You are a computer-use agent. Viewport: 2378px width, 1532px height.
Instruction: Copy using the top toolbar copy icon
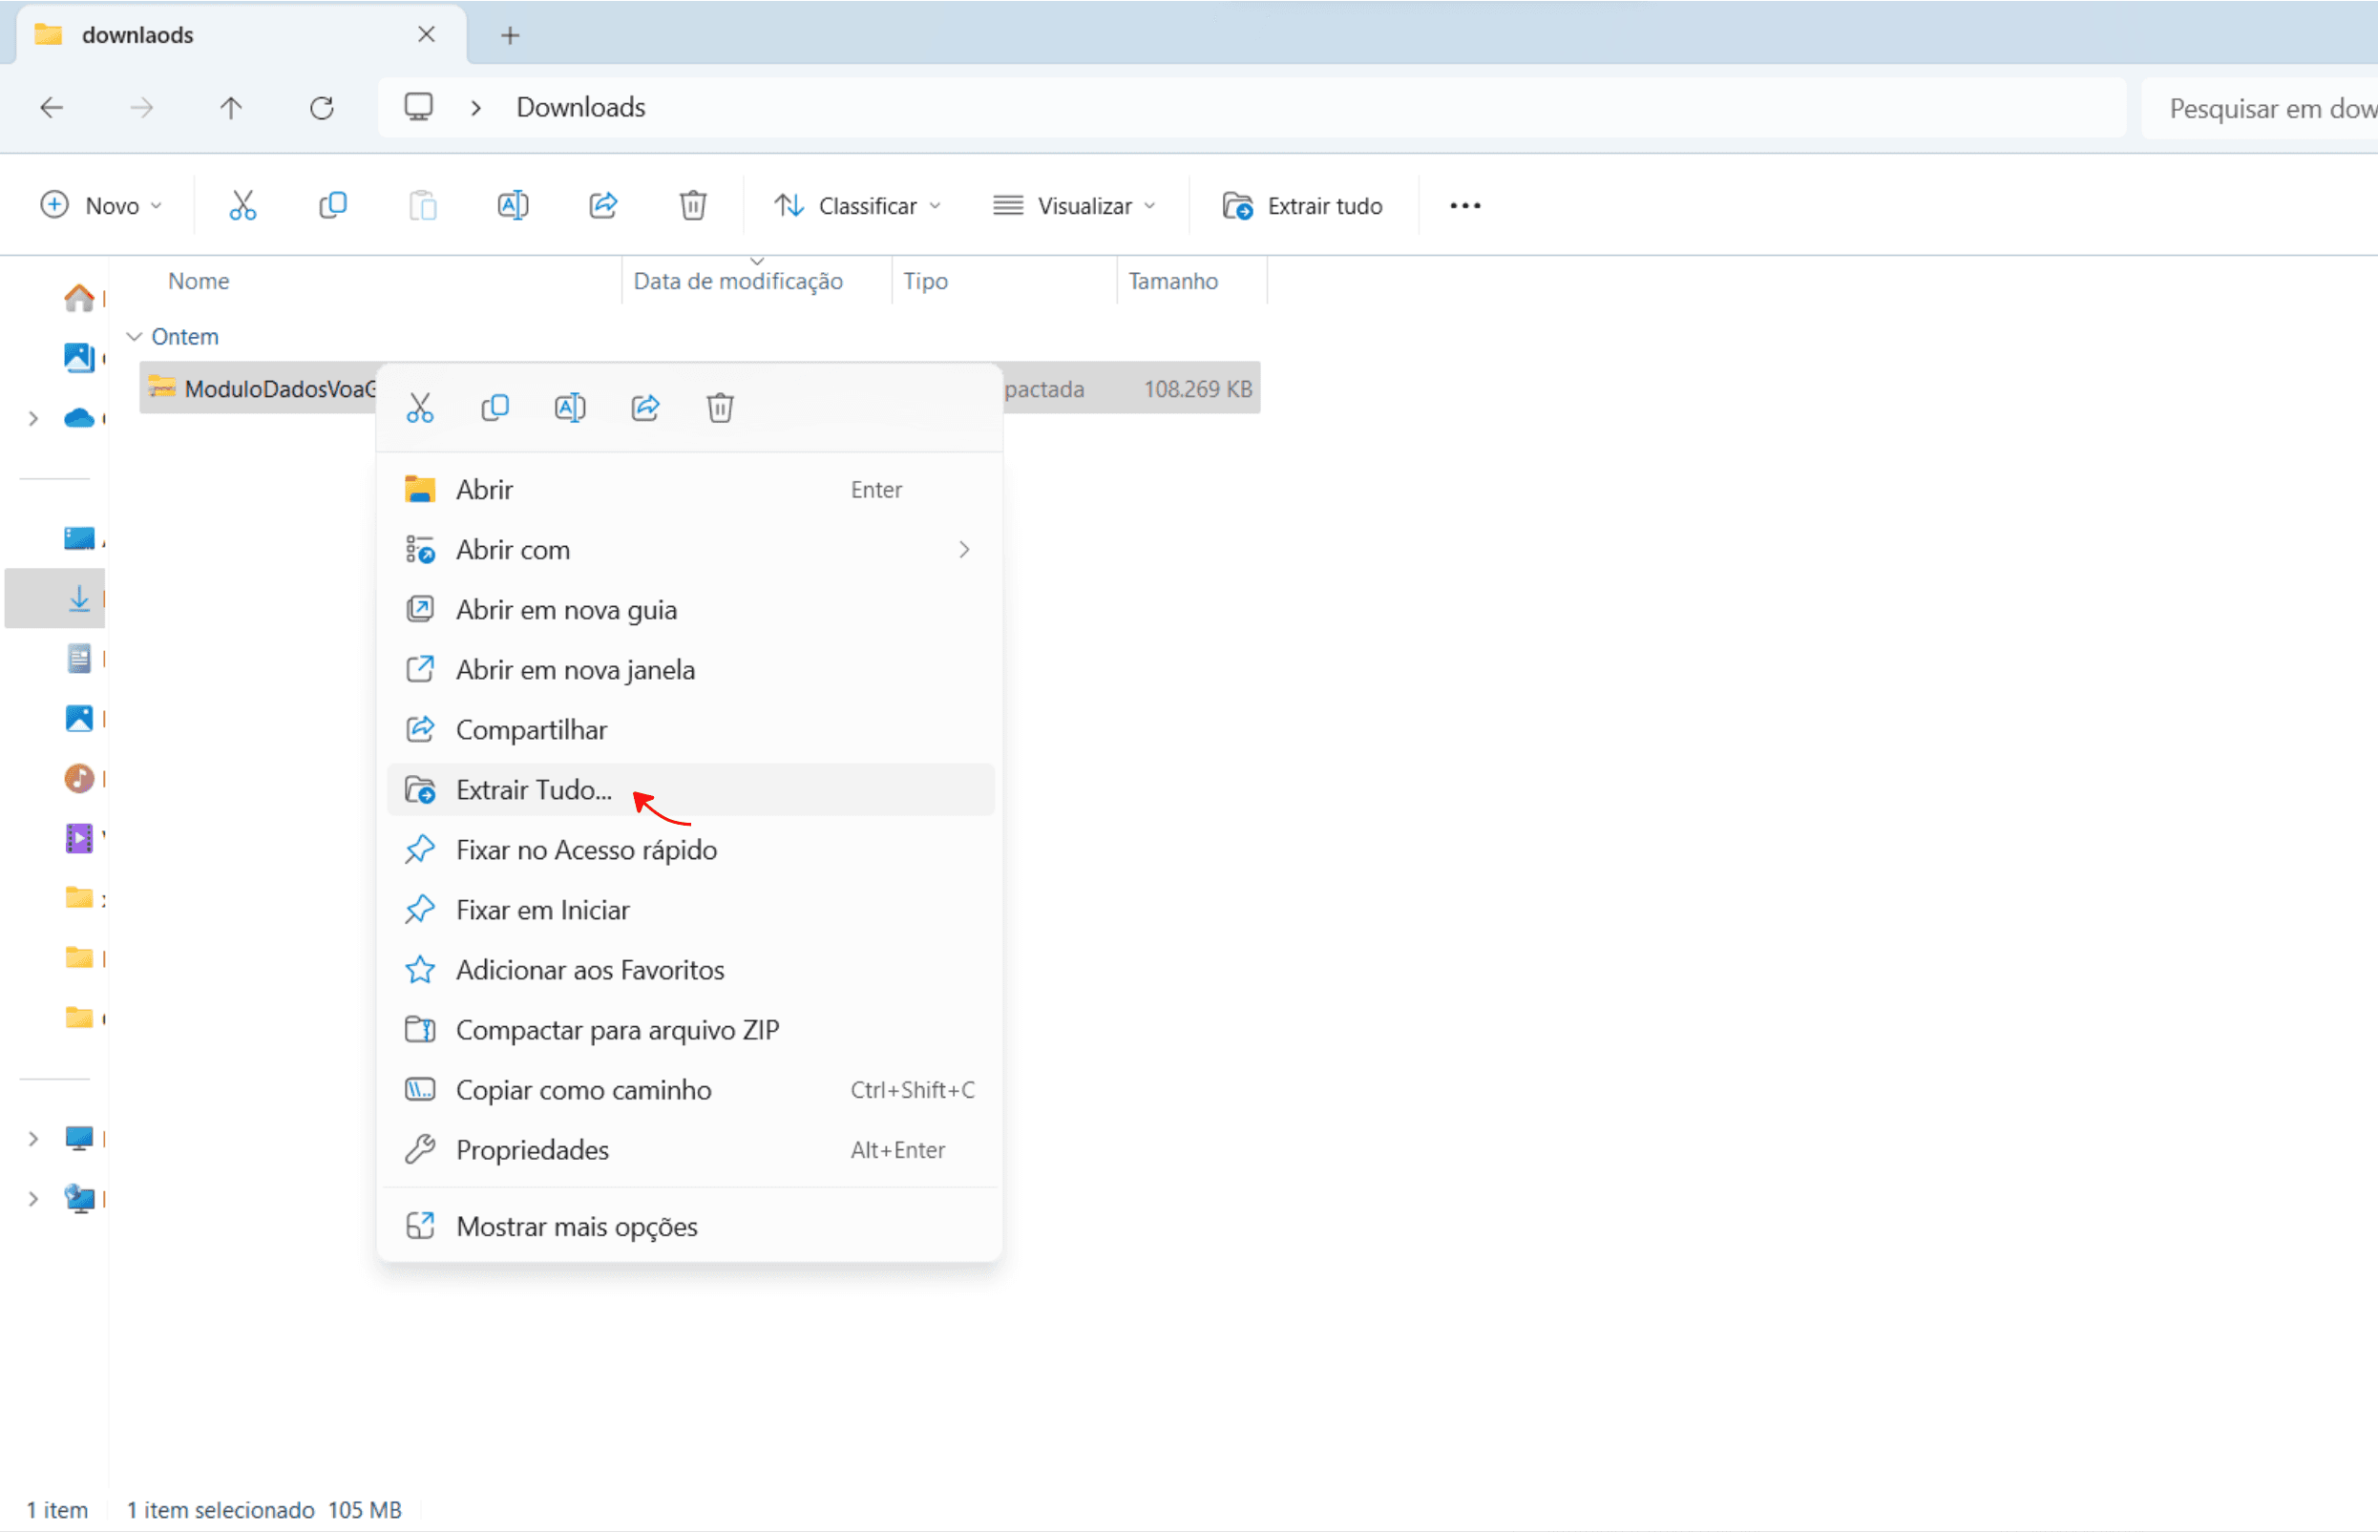click(x=332, y=205)
